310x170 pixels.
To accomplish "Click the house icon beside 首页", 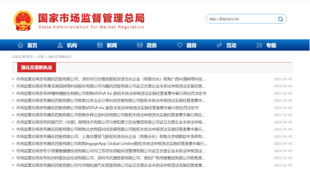I will [x=20, y=45].
